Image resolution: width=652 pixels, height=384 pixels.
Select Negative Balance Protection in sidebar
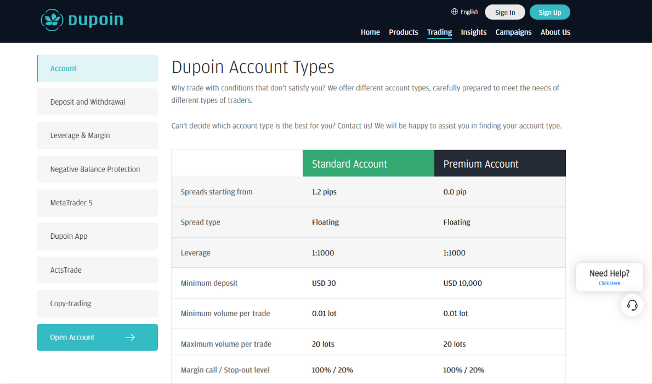(x=97, y=169)
